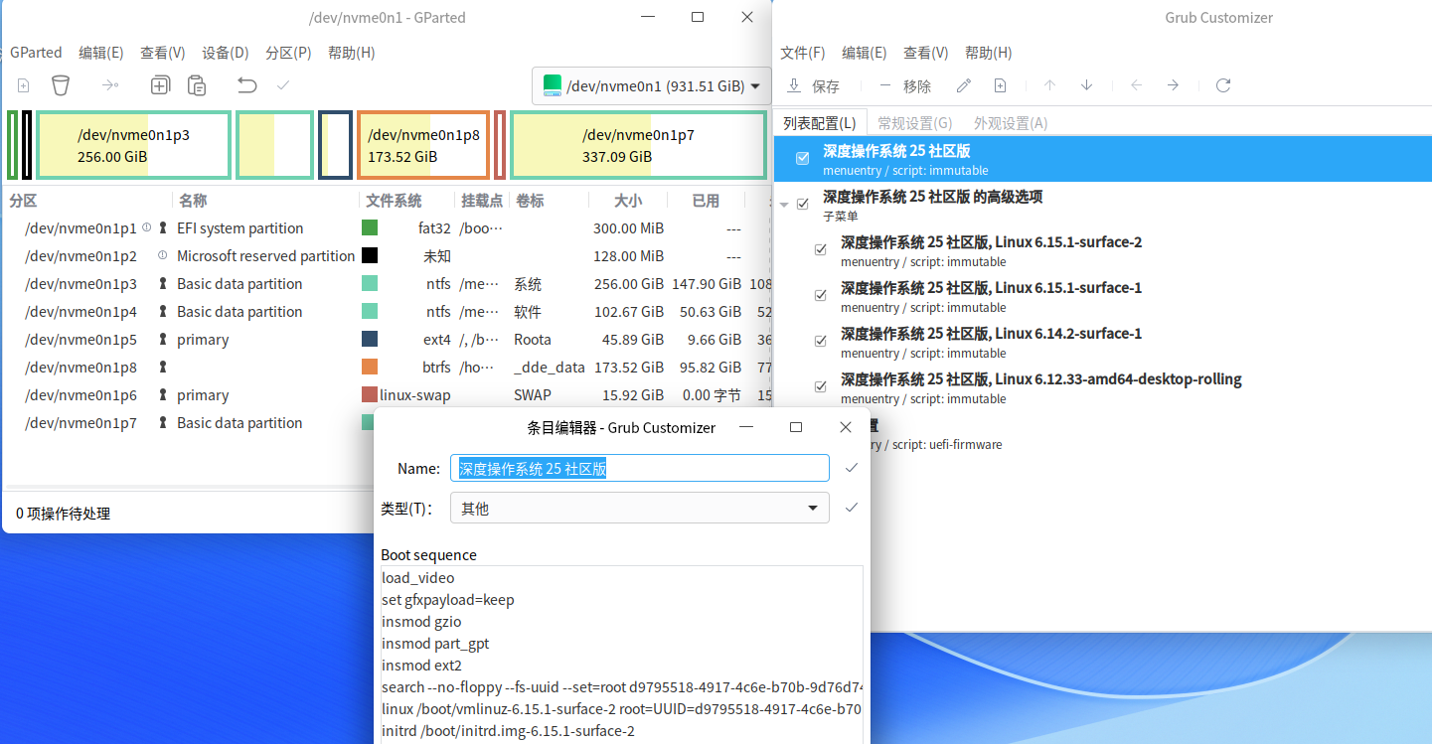Click the reload icon in Grub Customizer
The width and height of the screenshot is (1432, 744).
point(1223,85)
